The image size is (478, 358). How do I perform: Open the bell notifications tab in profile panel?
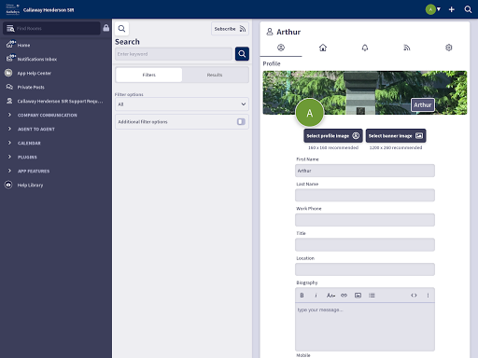click(x=365, y=48)
